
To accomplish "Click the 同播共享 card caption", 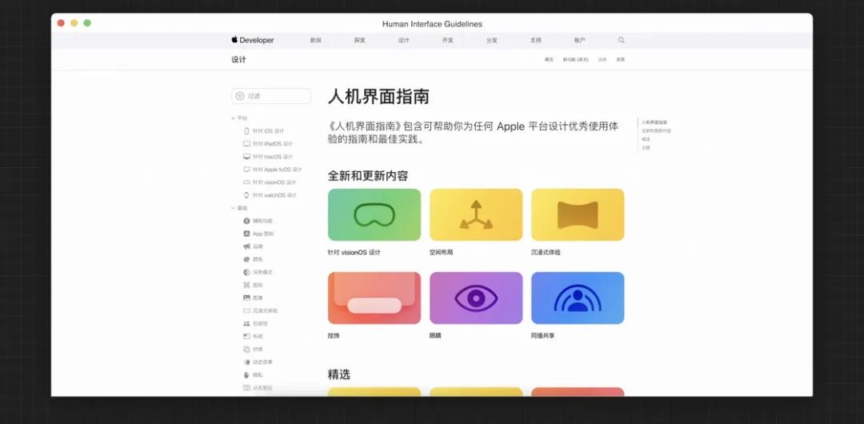I will coord(542,335).
